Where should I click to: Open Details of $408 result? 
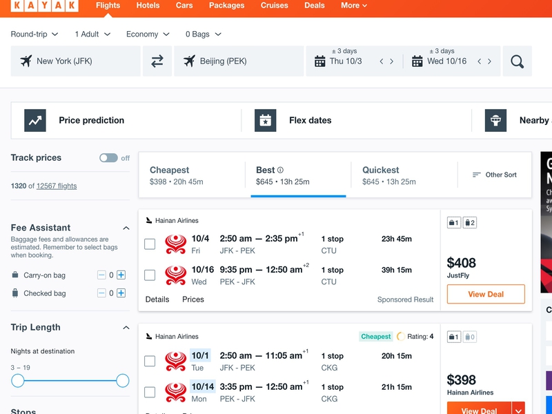(157, 299)
